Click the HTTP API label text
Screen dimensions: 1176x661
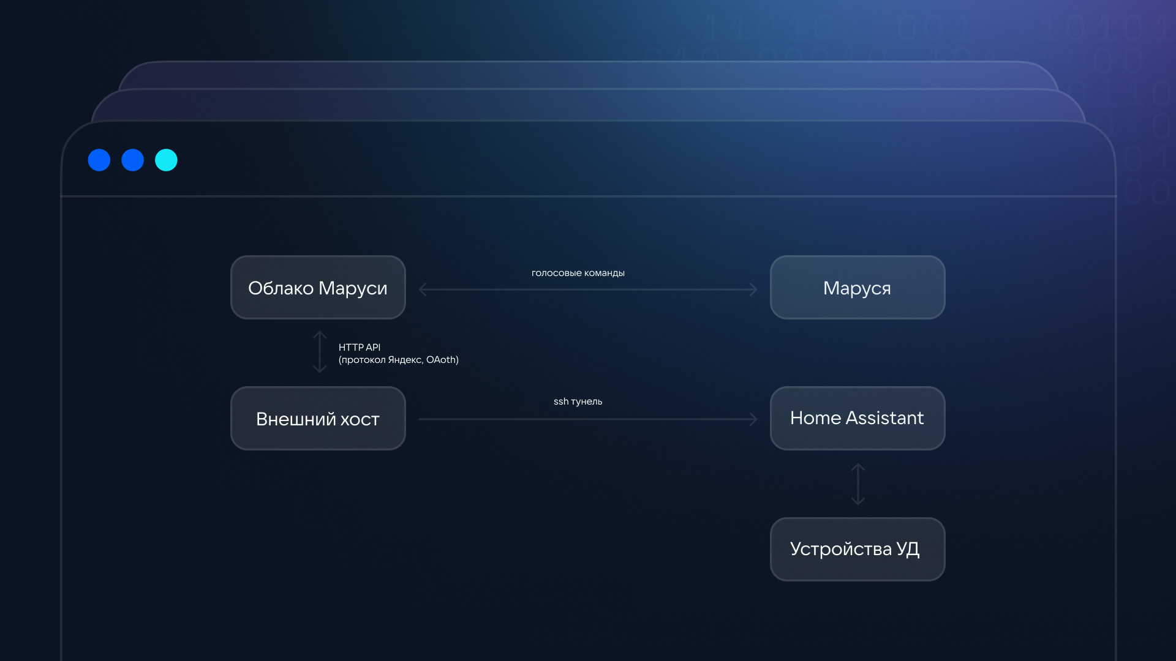(x=360, y=347)
